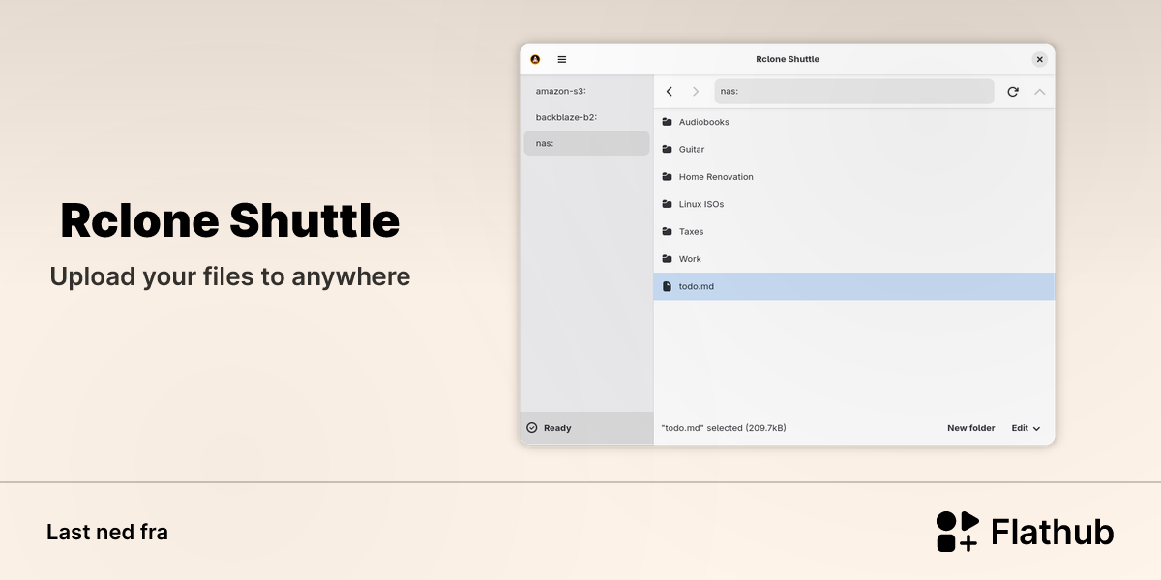1161x580 pixels.
Task: Click the Audiobooks folder icon
Action: point(667,122)
